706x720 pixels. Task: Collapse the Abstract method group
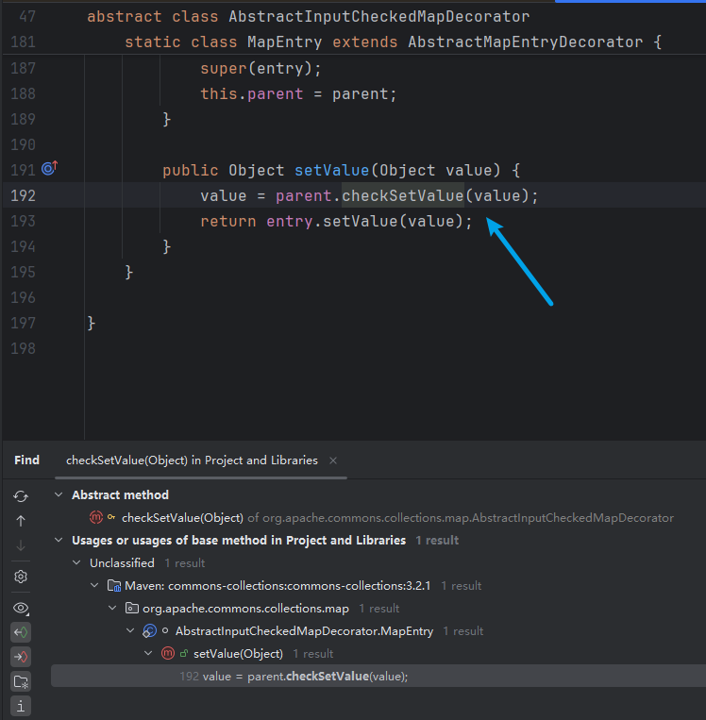pyautogui.click(x=59, y=494)
